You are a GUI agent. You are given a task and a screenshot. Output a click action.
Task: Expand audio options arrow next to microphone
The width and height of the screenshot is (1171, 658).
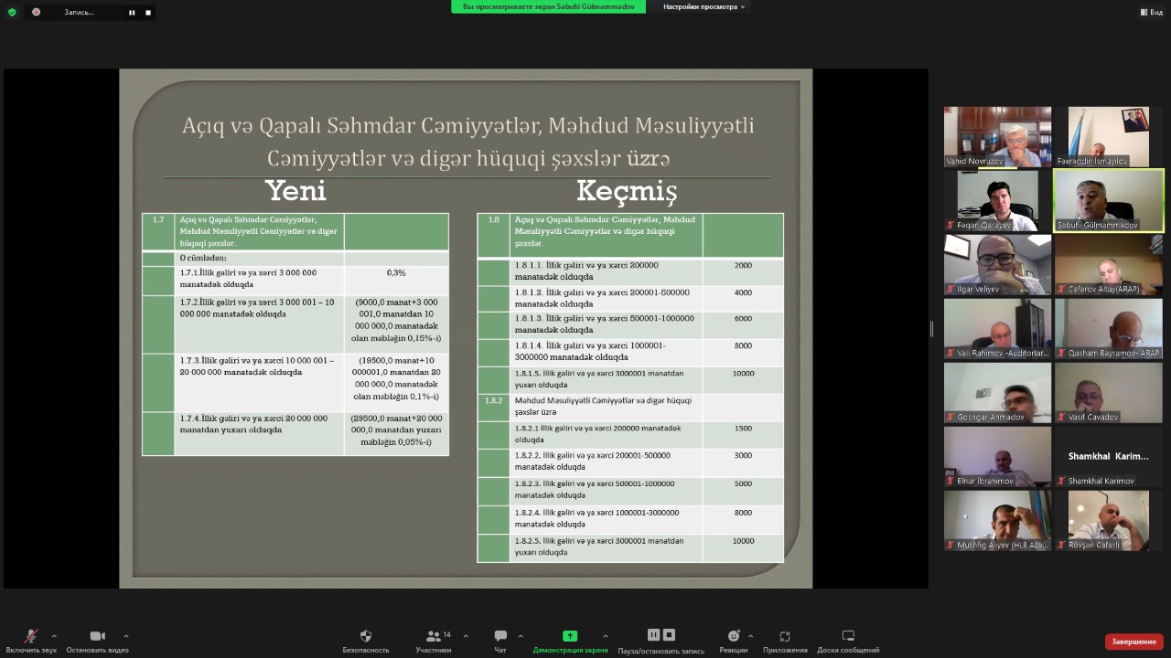[x=54, y=636]
